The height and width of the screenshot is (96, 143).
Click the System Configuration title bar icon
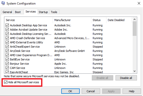click(x=3, y=3)
